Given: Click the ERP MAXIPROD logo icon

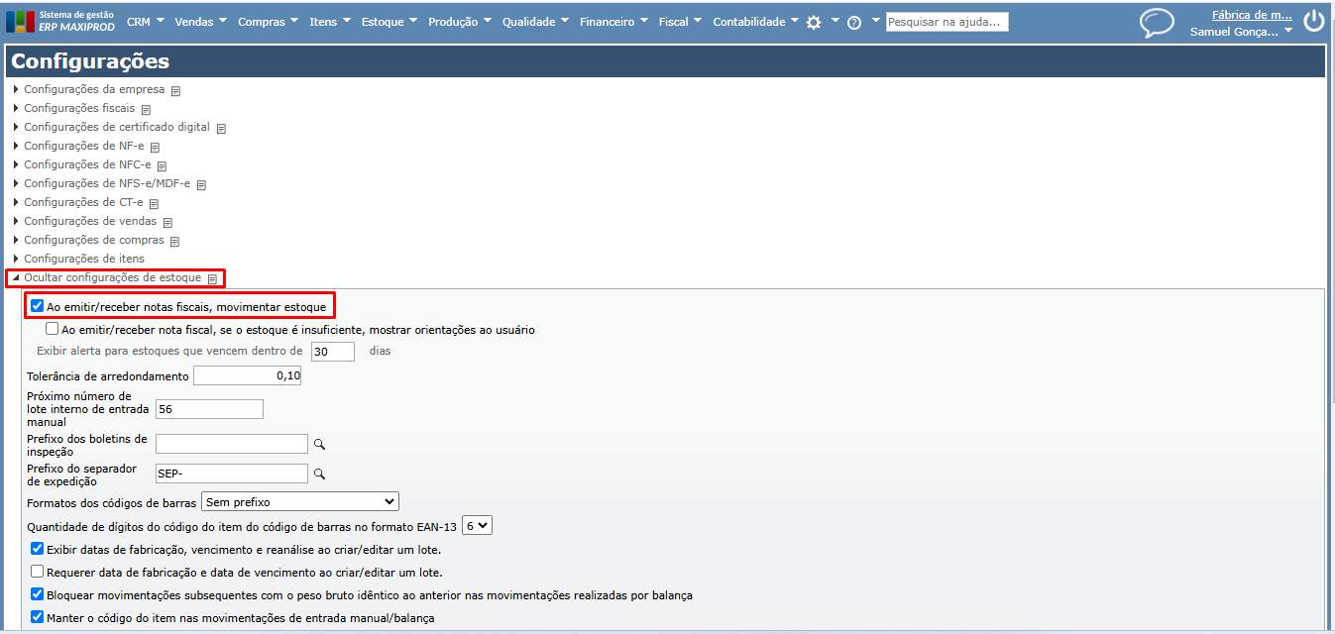Looking at the screenshot, I should 20,22.
